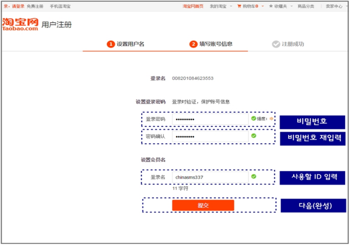350x245 pixels.
Task: Click the shopping cart icon in top bar
Action: pyautogui.click(x=238, y=6)
